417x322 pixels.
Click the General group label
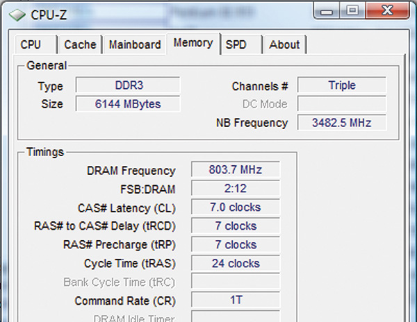(47, 65)
